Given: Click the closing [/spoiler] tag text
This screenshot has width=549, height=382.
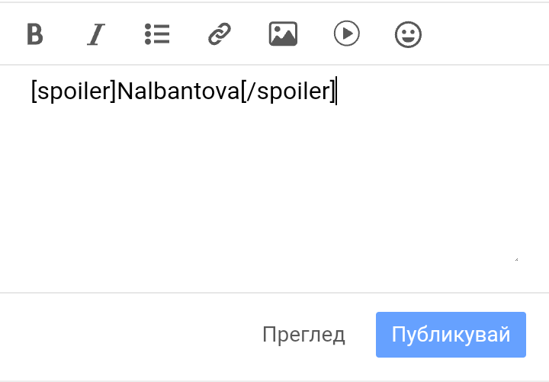Looking at the screenshot, I should [x=287, y=91].
